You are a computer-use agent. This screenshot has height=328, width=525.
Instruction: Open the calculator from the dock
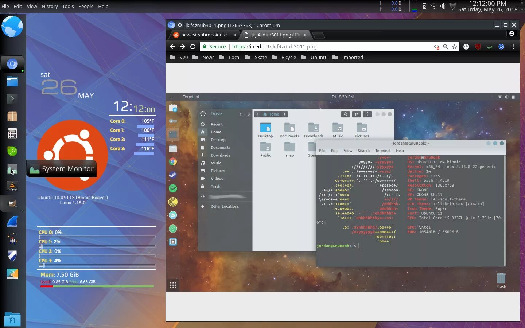[12, 133]
